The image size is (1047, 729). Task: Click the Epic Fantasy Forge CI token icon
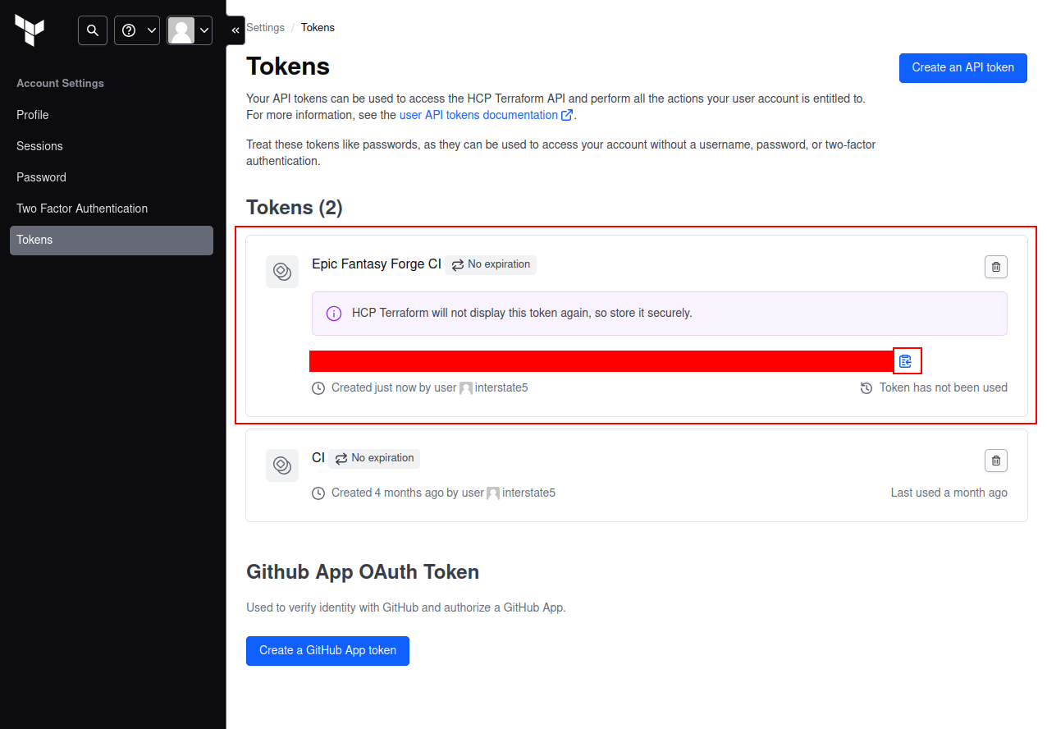[282, 272]
